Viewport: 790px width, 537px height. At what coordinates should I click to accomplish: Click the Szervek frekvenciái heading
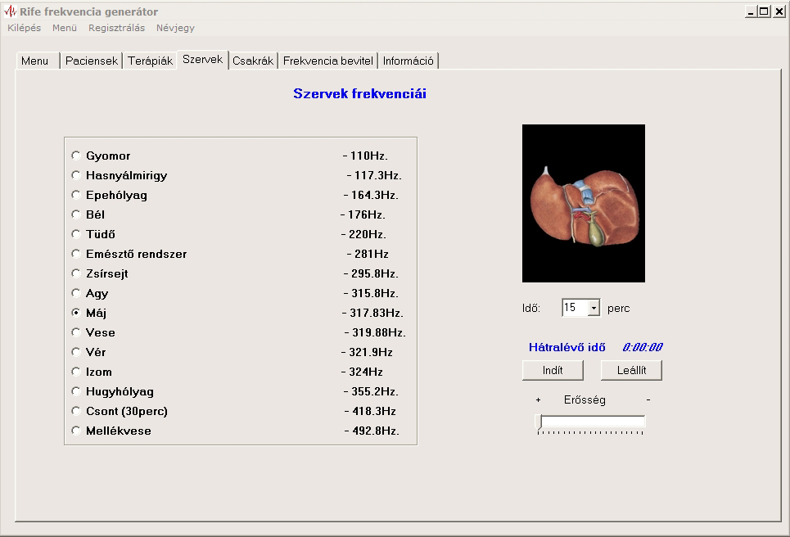pyautogui.click(x=359, y=93)
